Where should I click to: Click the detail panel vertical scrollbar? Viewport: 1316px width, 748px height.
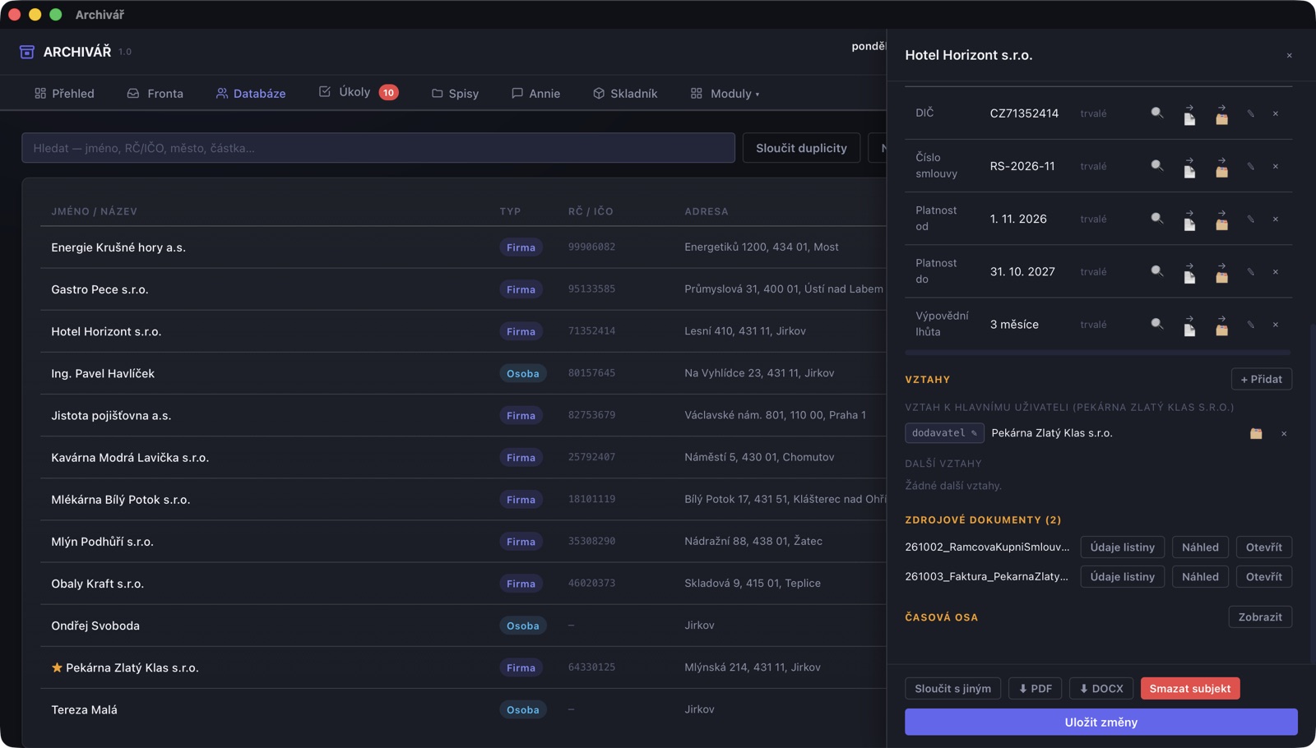pyautogui.click(x=1313, y=493)
